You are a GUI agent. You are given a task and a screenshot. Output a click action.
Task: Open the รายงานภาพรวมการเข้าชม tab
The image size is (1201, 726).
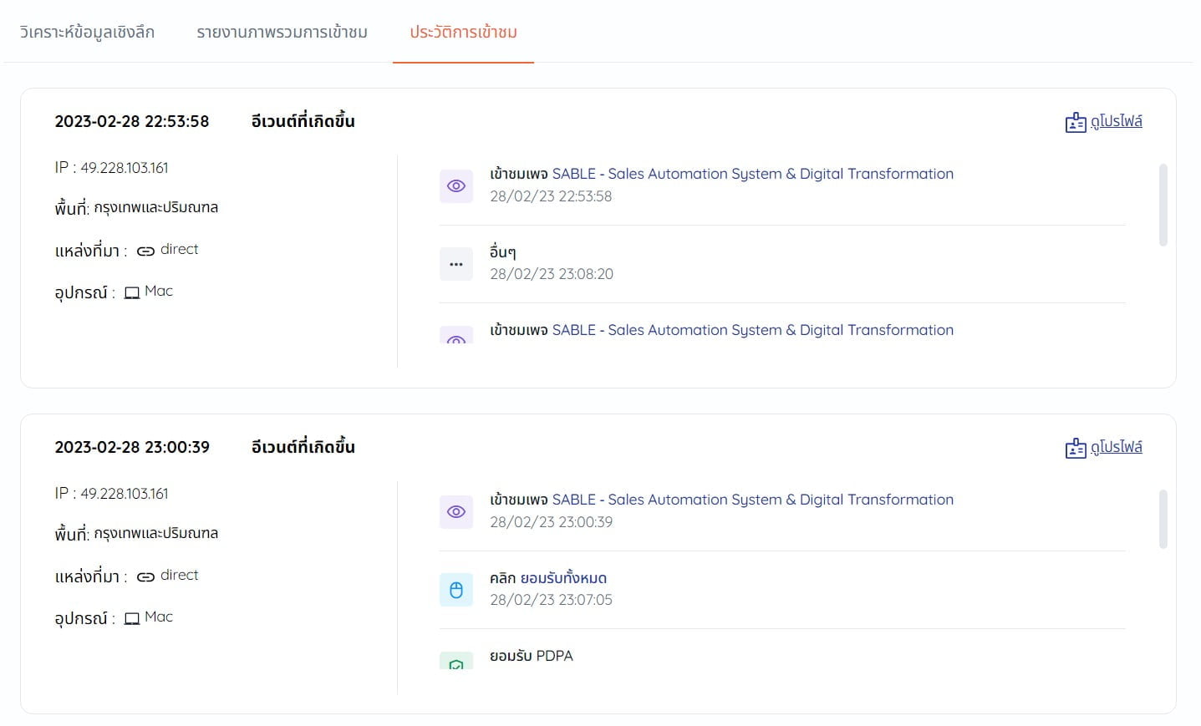point(281,33)
